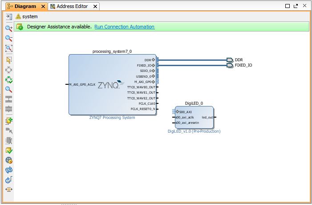Open the diagram Search tool
The width and height of the screenshot is (312, 205).
pyautogui.click(x=9, y=90)
